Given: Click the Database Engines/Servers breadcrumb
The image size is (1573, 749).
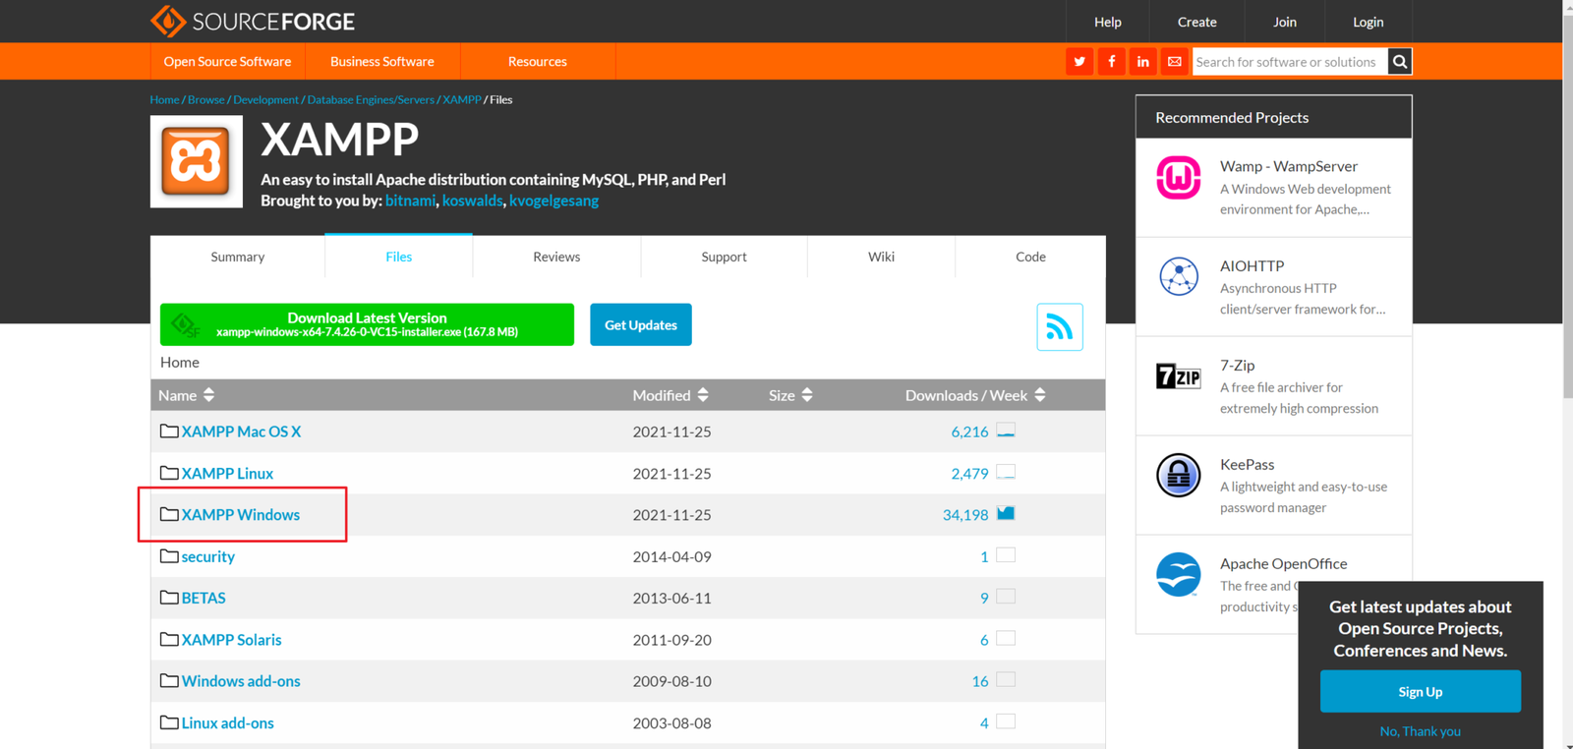Looking at the screenshot, I should (371, 99).
